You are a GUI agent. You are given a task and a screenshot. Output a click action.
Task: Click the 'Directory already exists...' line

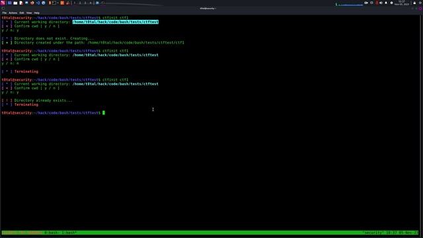37,100
